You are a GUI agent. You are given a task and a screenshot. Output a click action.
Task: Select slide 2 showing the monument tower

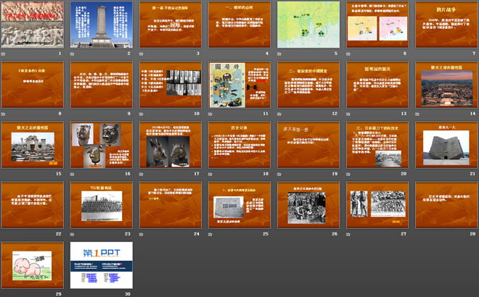tap(102, 25)
